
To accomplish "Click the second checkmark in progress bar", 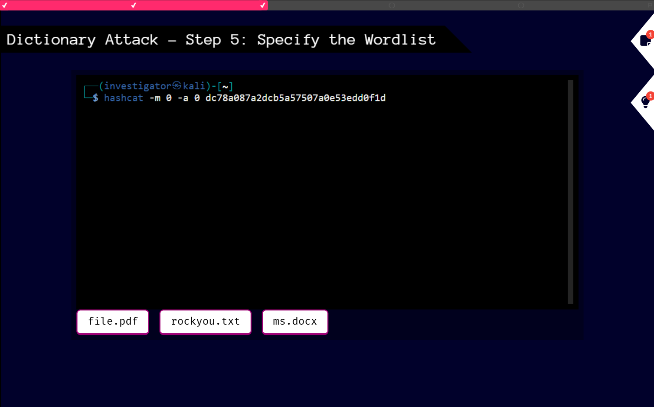I will point(134,5).
